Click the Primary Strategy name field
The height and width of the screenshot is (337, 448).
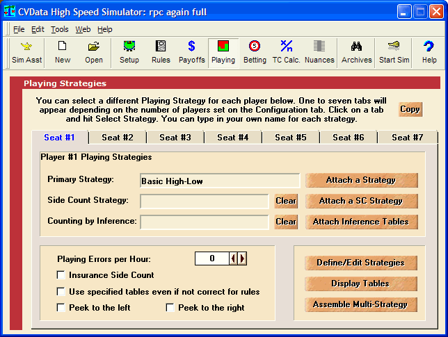coord(219,181)
